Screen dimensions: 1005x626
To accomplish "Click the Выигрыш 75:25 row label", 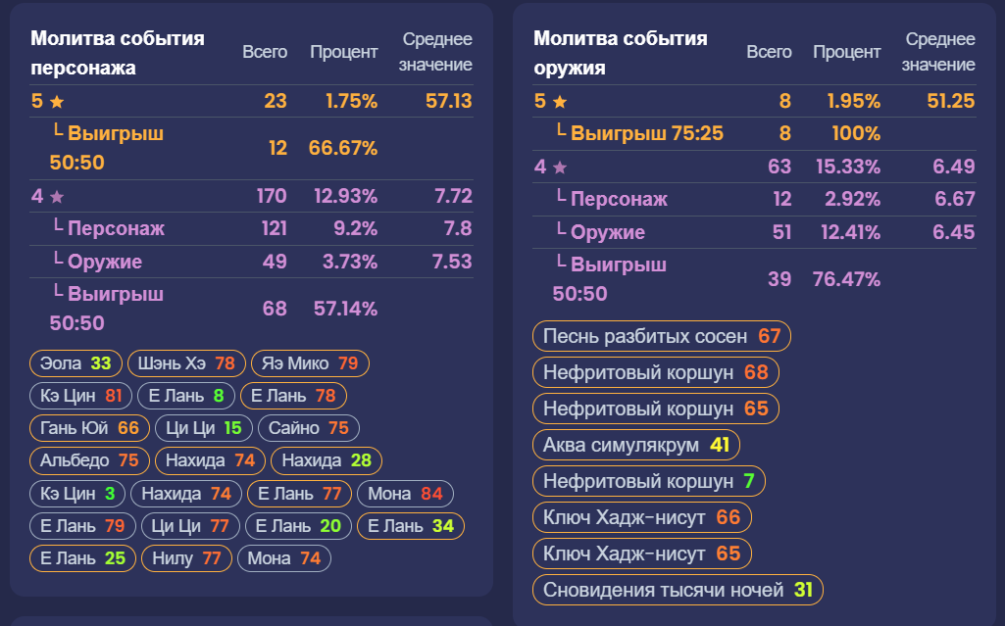I will (646, 133).
